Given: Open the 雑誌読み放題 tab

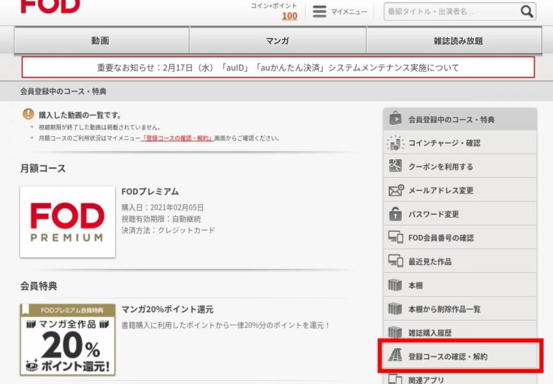Looking at the screenshot, I should click(x=454, y=41).
